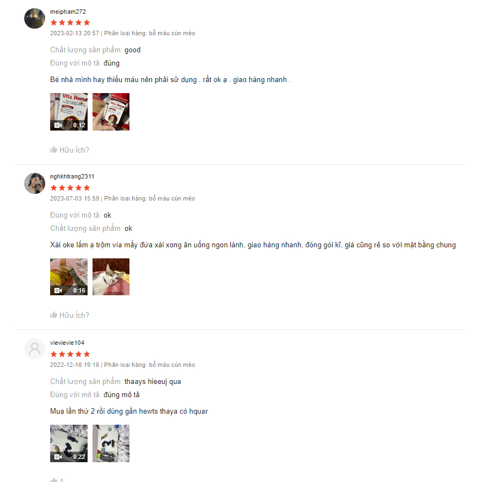Open username meipham272 link
Image resolution: width=482 pixels, height=482 pixels.
pos(68,12)
